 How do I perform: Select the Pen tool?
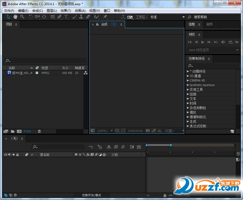click(59, 17)
